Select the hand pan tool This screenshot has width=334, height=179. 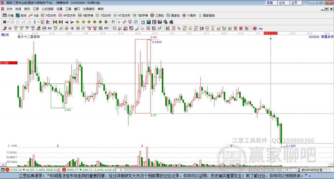[113, 22]
